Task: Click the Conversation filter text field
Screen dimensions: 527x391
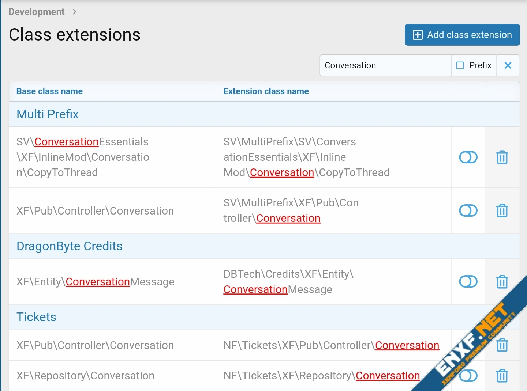Action: coord(385,65)
